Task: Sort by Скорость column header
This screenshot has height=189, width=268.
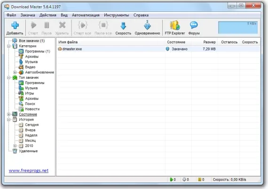Action: [250, 42]
